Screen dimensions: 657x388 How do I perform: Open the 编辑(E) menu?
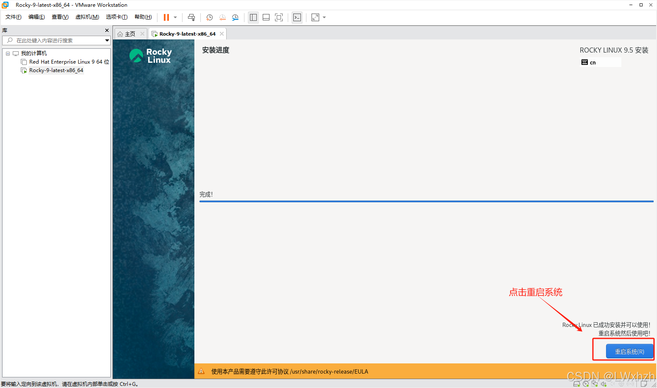36,17
